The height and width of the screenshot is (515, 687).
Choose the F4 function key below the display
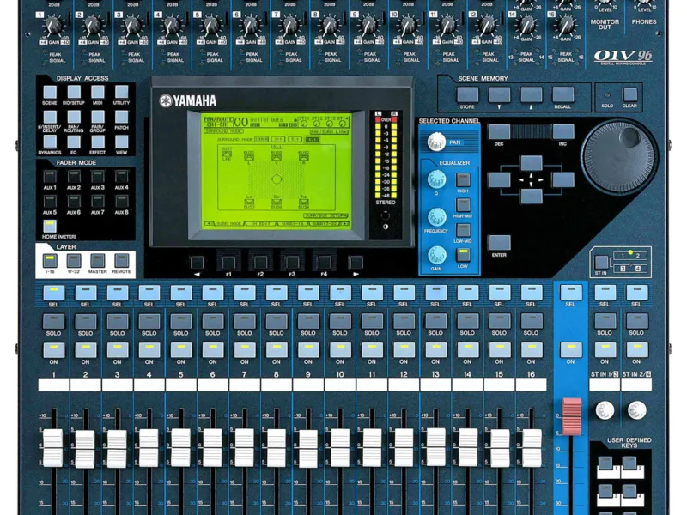click(324, 263)
